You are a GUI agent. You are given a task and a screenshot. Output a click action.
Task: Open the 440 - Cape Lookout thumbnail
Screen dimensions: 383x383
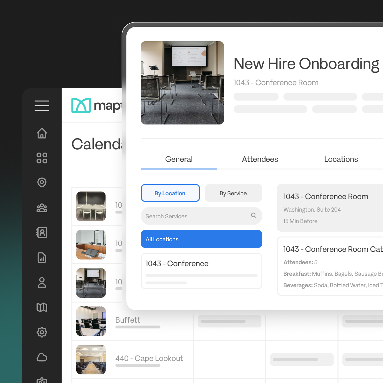[x=91, y=359]
